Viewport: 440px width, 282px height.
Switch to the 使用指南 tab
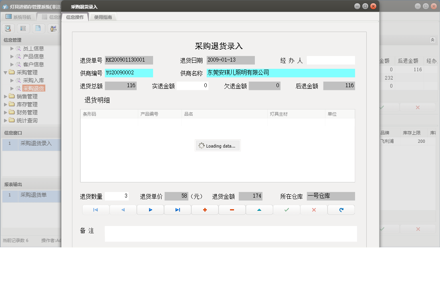click(x=103, y=17)
